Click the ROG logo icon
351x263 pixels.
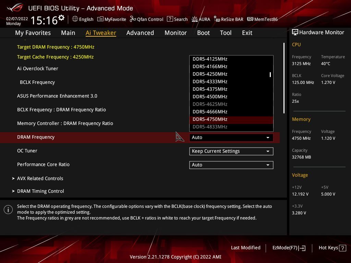[x=15, y=8]
